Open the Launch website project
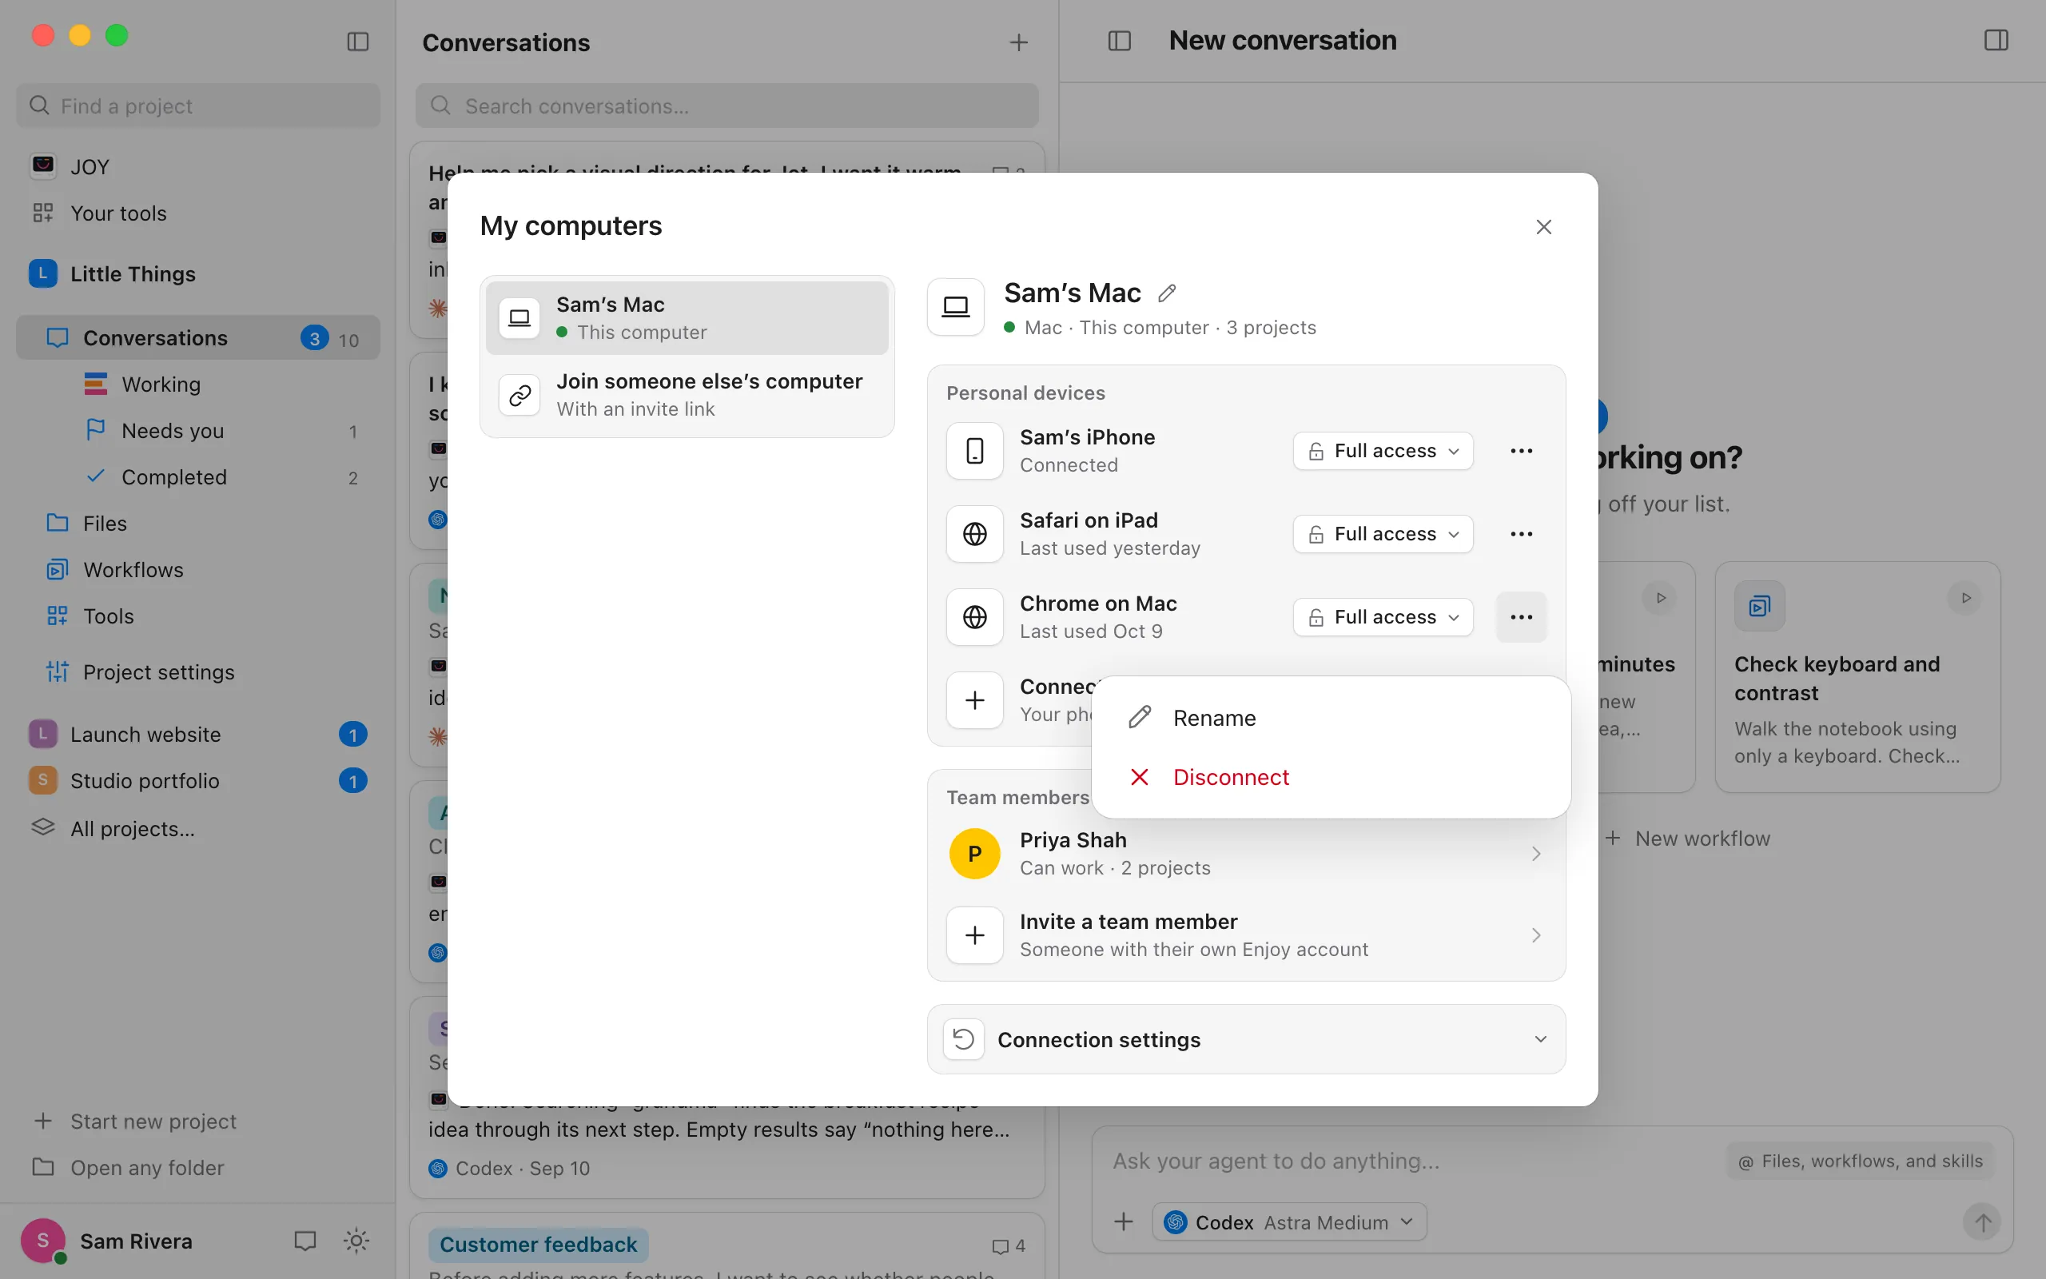Screen dimensions: 2046x1279 [198, 735]
